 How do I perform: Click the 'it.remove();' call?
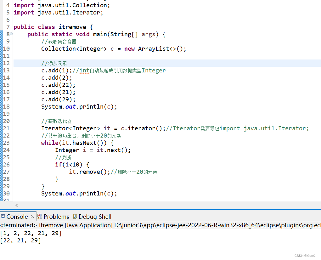pyautogui.click(x=89, y=172)
